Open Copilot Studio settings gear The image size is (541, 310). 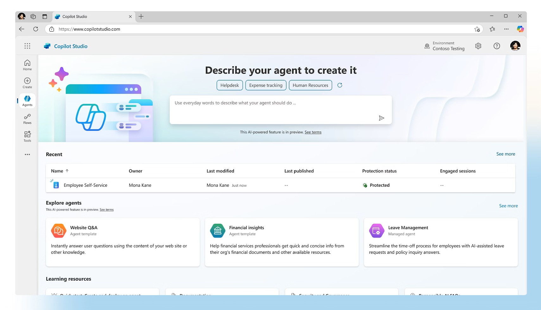point(478,46)
